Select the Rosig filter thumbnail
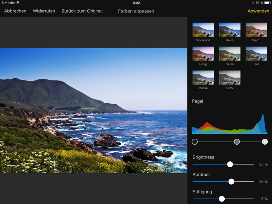 coord(203,54)
